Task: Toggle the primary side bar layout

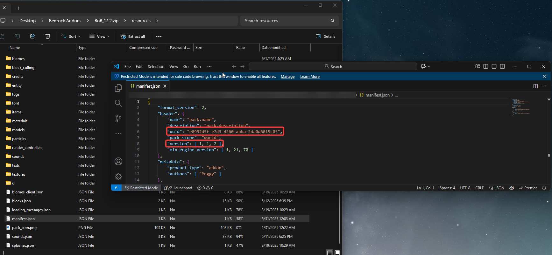Action: pos(486,66)
